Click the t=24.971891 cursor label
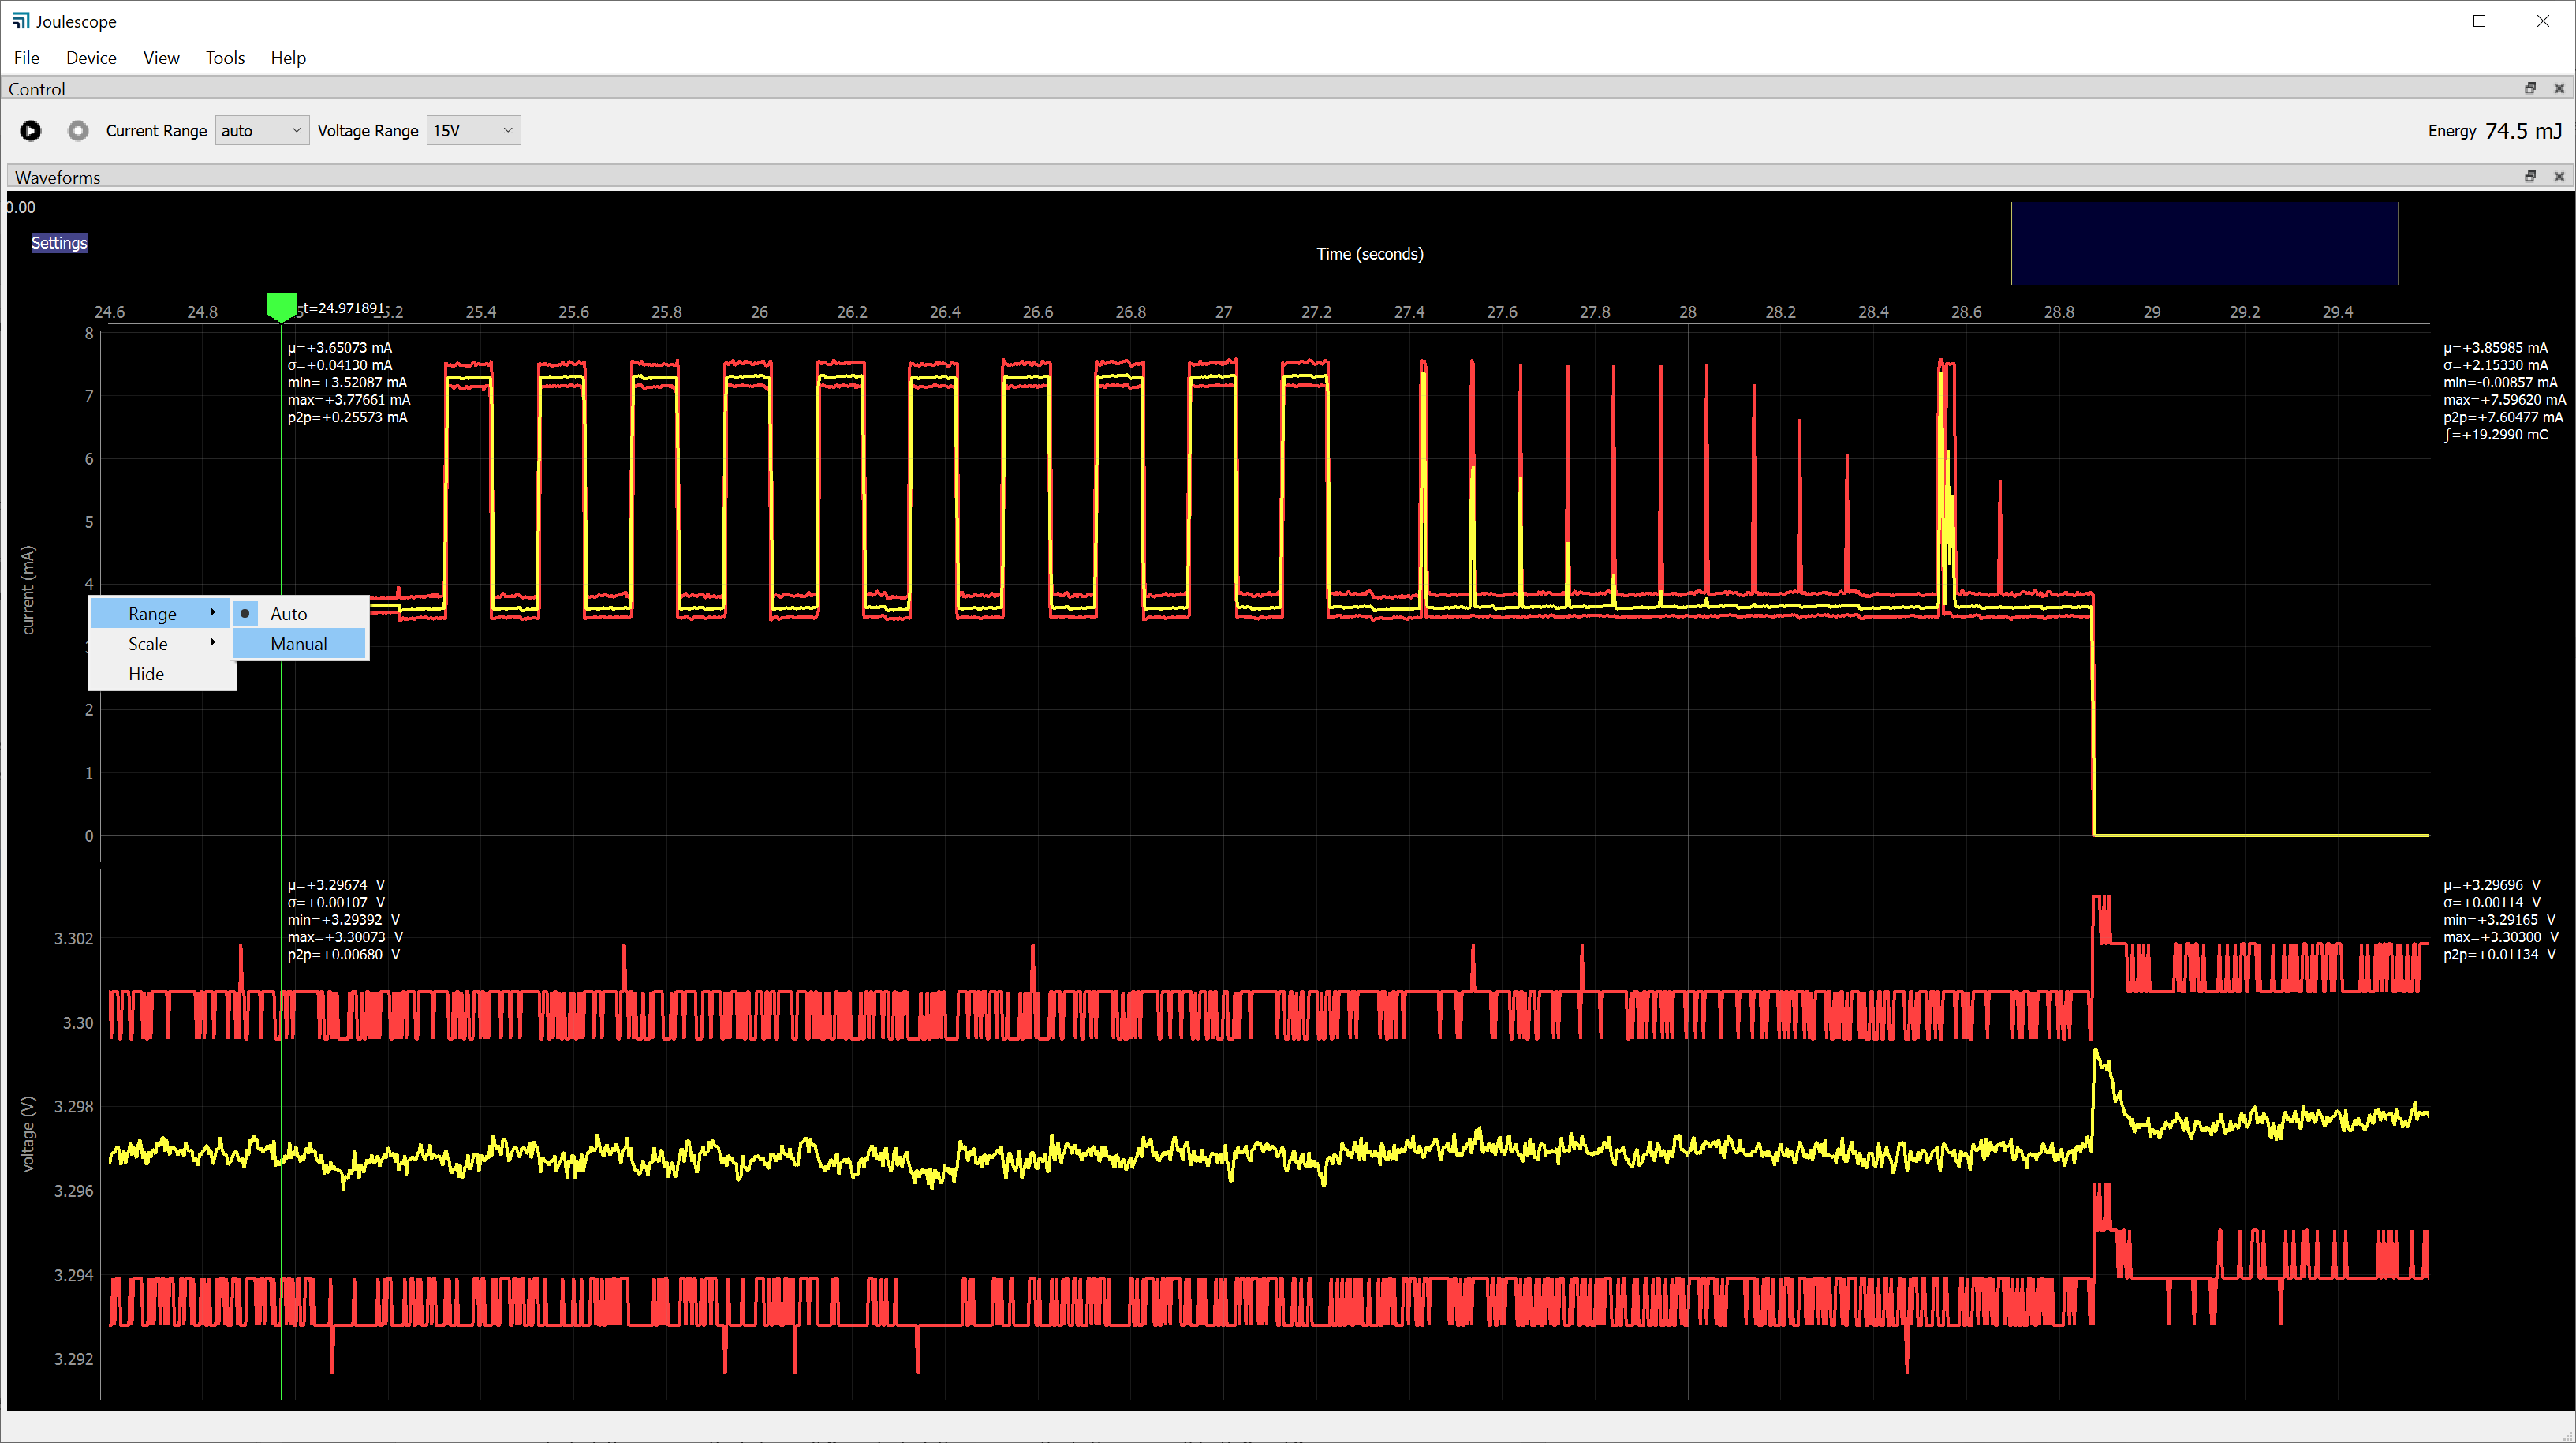The width and height of the screenshot is (2576, 1443). (x=342, y=308)
